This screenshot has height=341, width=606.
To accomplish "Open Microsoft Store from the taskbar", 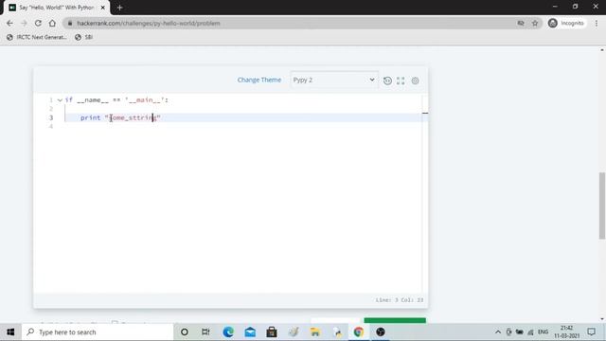I will pyautogui.click(x=272, y=332).
